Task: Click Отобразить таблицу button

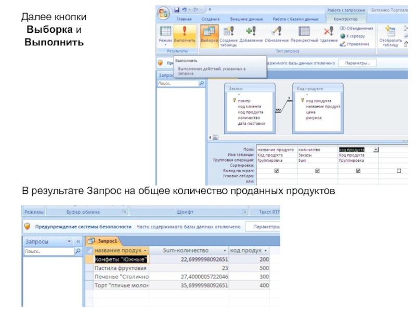Action: click(391, 36)
